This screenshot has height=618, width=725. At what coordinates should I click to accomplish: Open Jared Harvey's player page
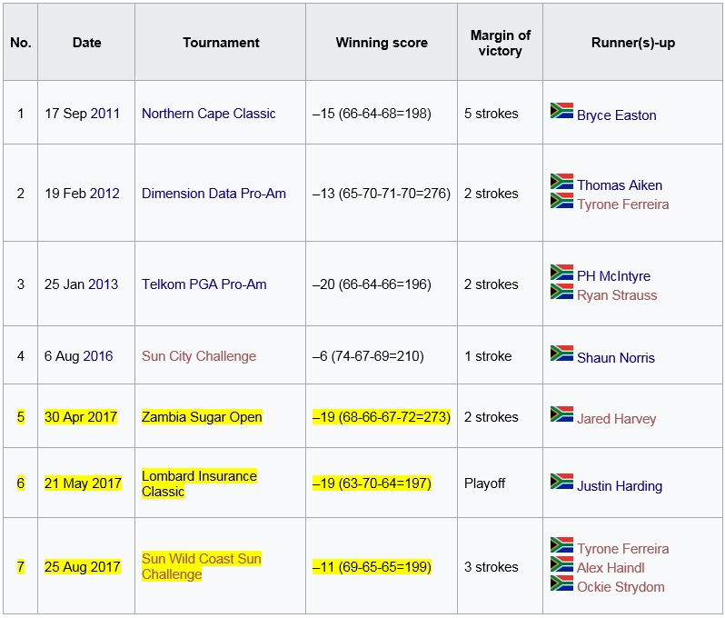coord(616,419)
